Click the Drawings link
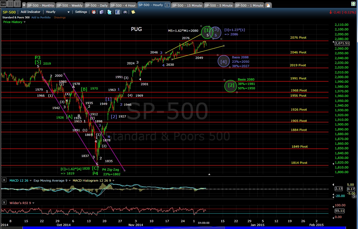Viewport: 358px width, 229px height. (x=60, y=17)
